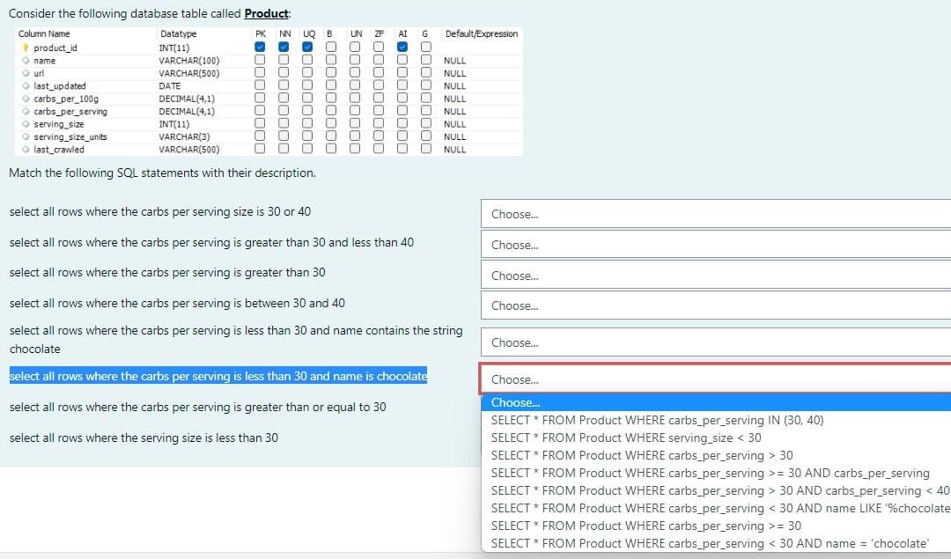
Task: Open the Choose dropdown for greater than 30 question
Action: click(x=713, y=275)
